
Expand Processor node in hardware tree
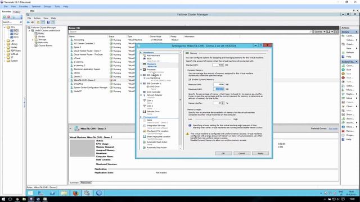click(x=141, y=70)
